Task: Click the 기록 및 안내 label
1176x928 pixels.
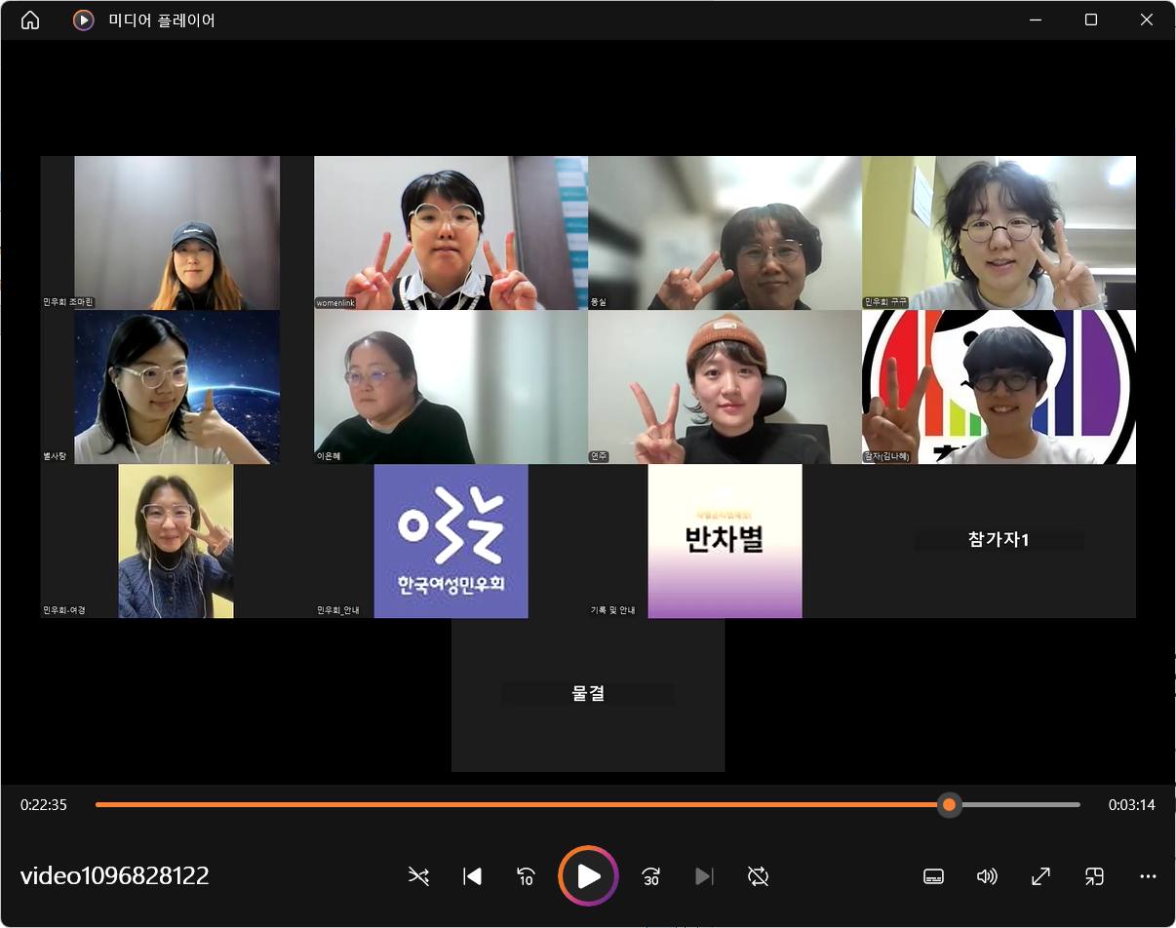Action: (x=612, y=610)
